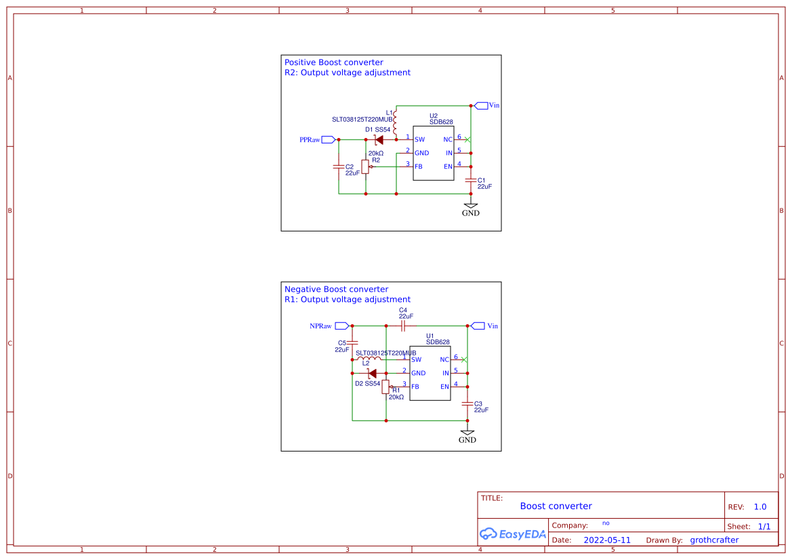Select the D2 SS54 diode symbol
This screenshot has width=792, height=560.
point(372,374)
